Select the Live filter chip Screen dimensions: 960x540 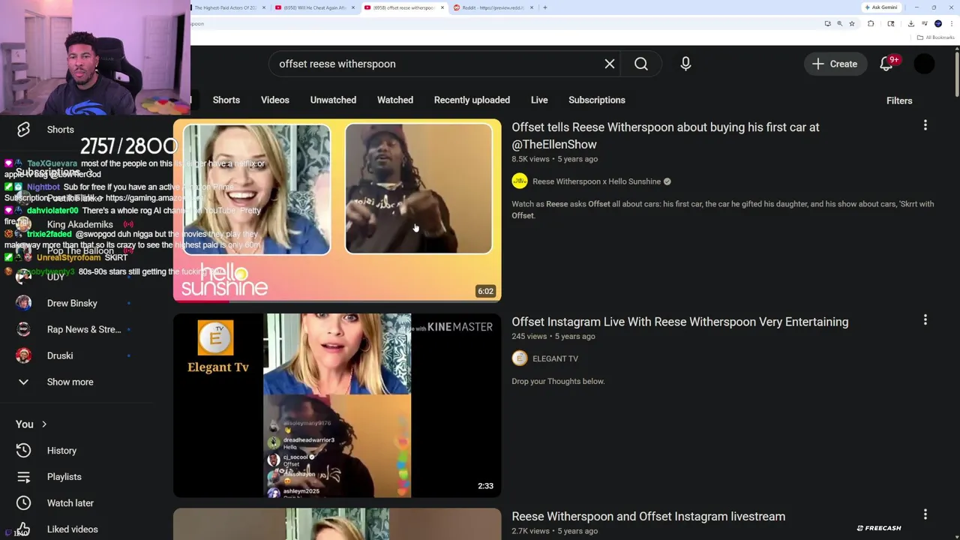(x=539, y=100)
